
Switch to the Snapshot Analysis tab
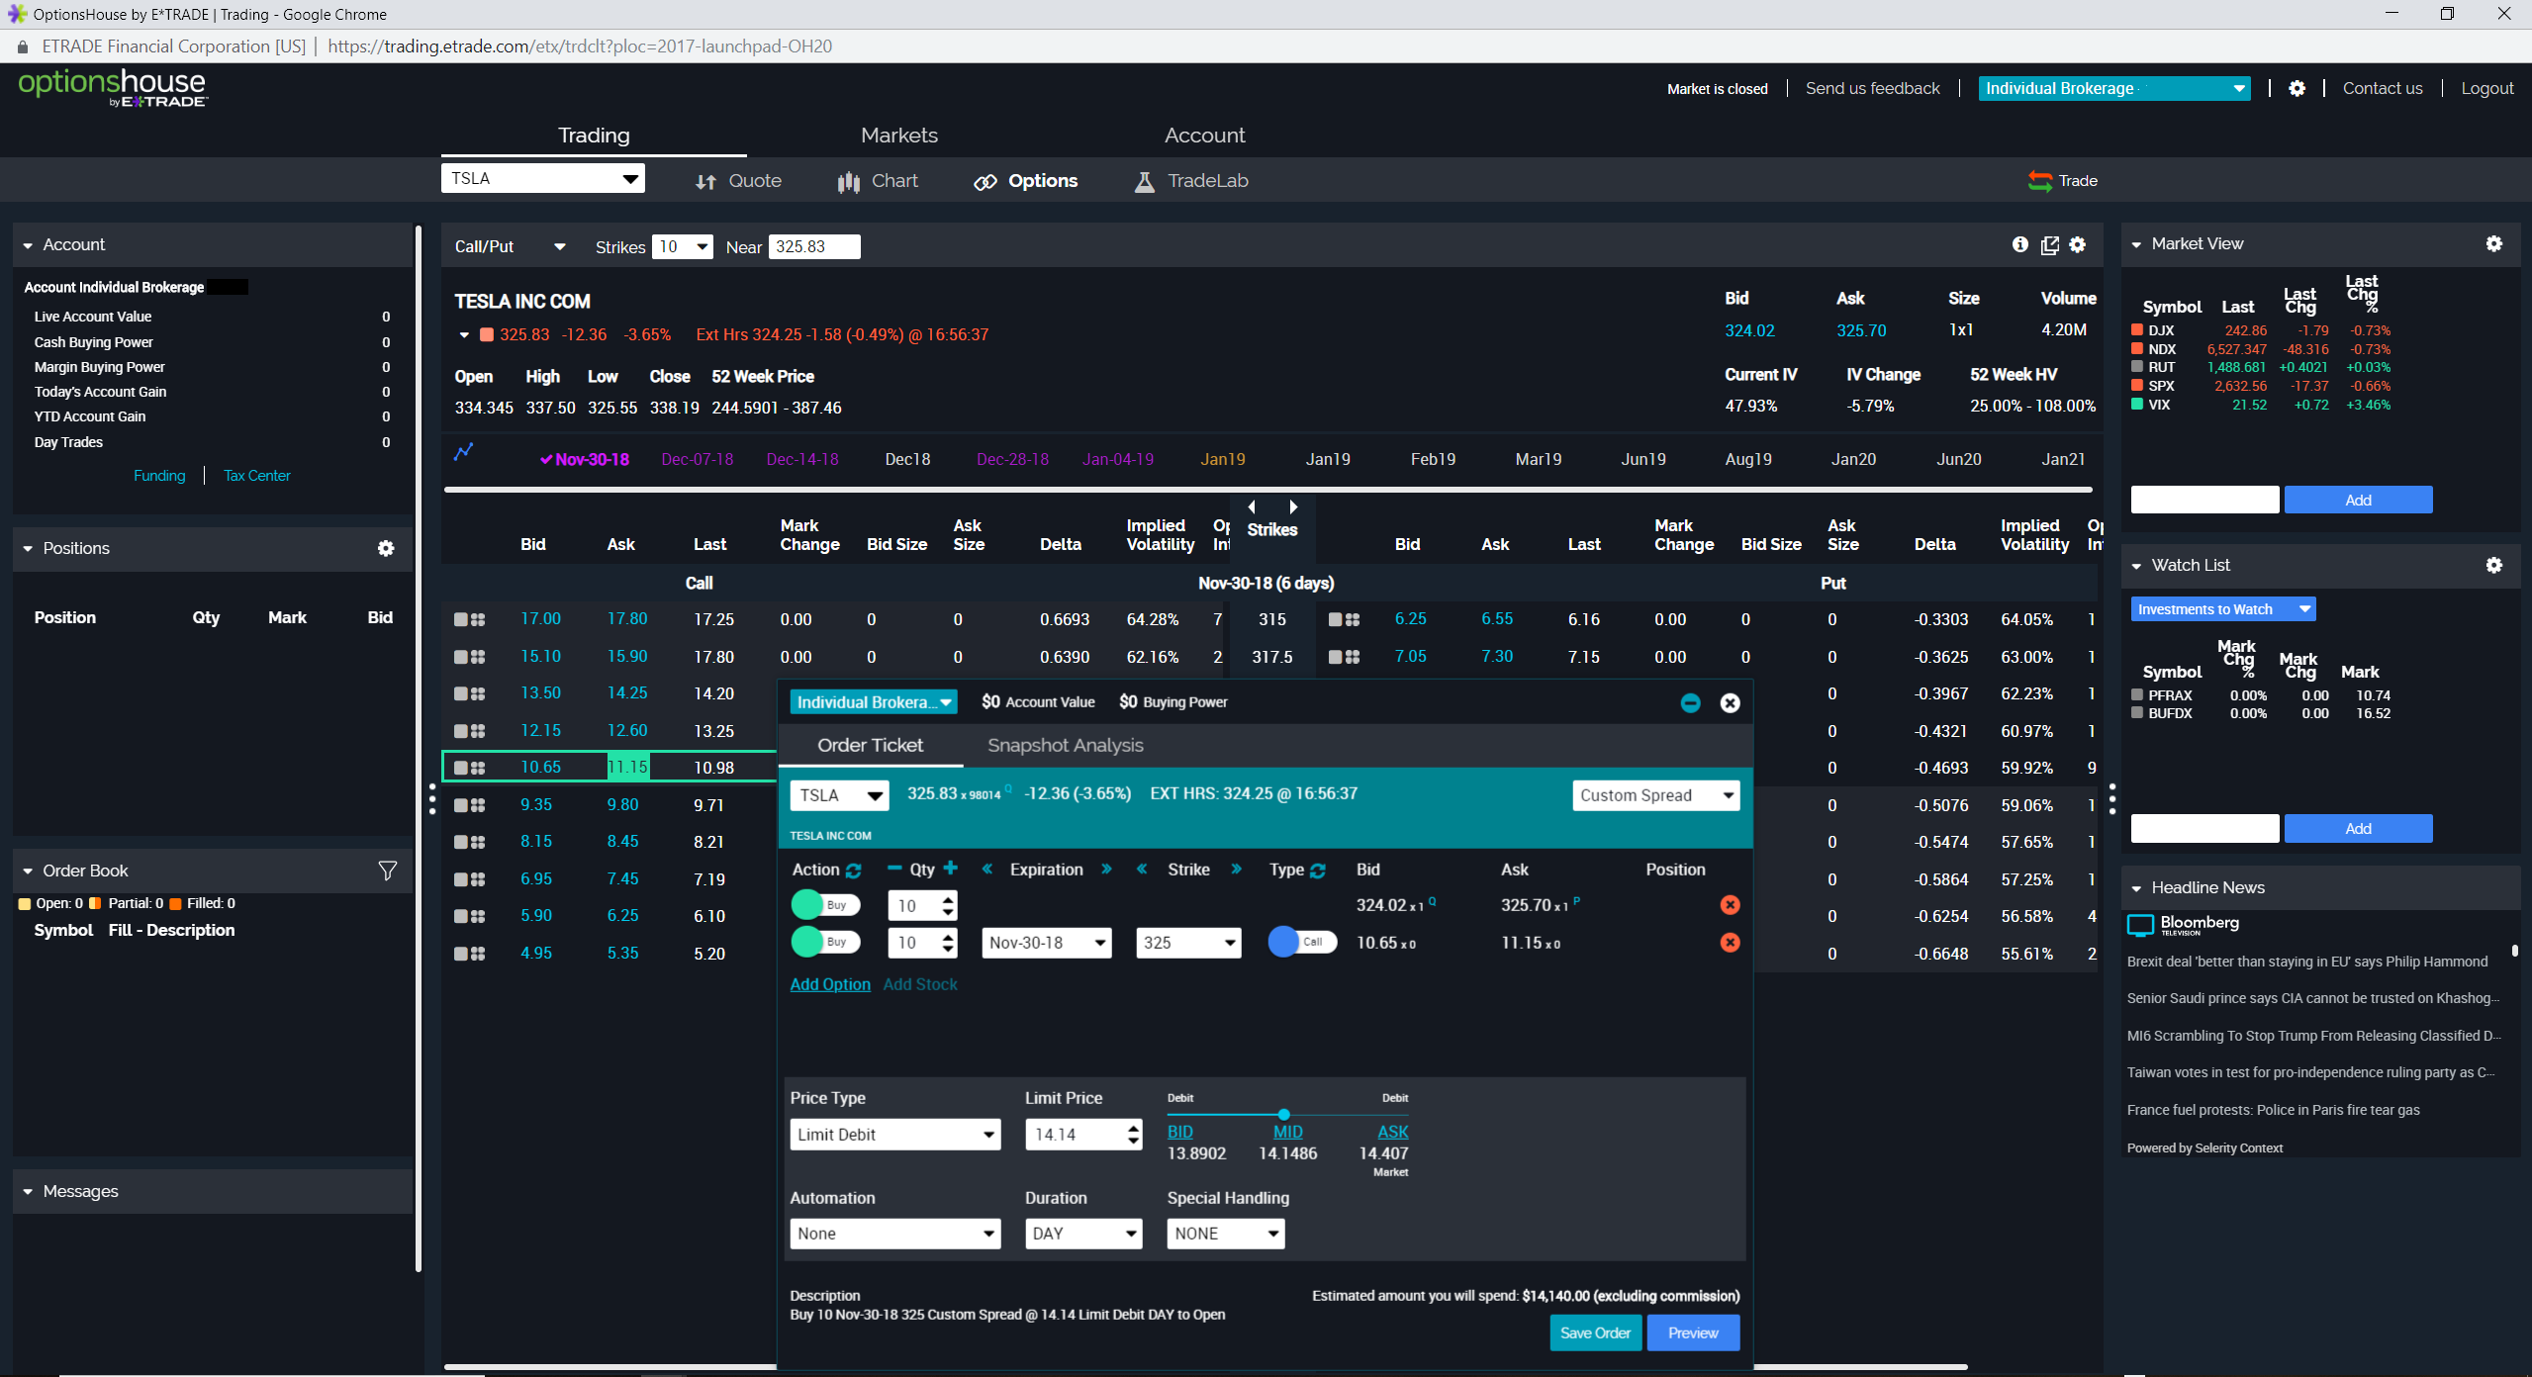tap(1064, 745)
